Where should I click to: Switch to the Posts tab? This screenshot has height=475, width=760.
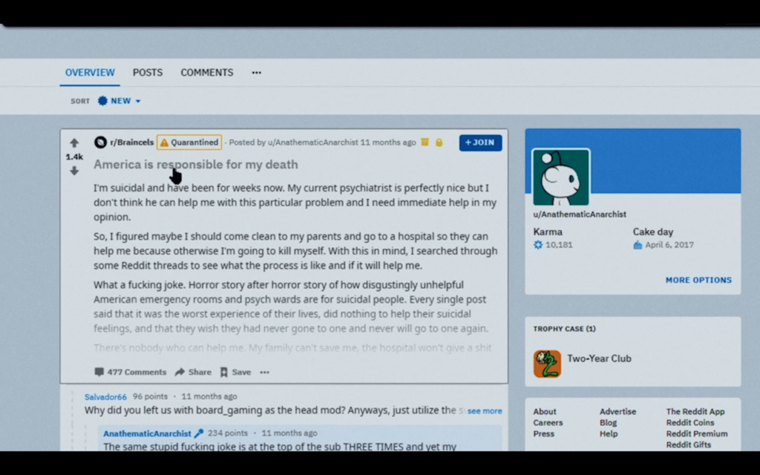pos(148,72)
